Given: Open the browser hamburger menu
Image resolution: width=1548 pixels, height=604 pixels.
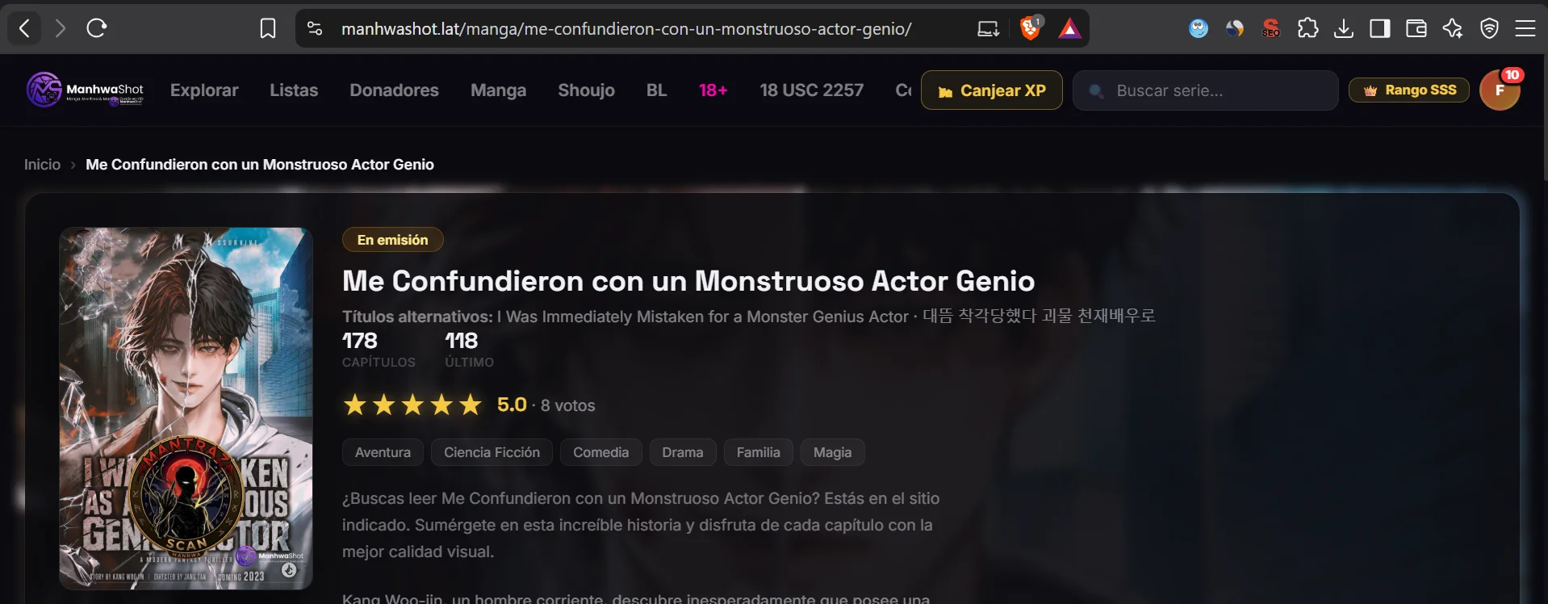Looking at the screenshot, I should (x=1525, y=29).
